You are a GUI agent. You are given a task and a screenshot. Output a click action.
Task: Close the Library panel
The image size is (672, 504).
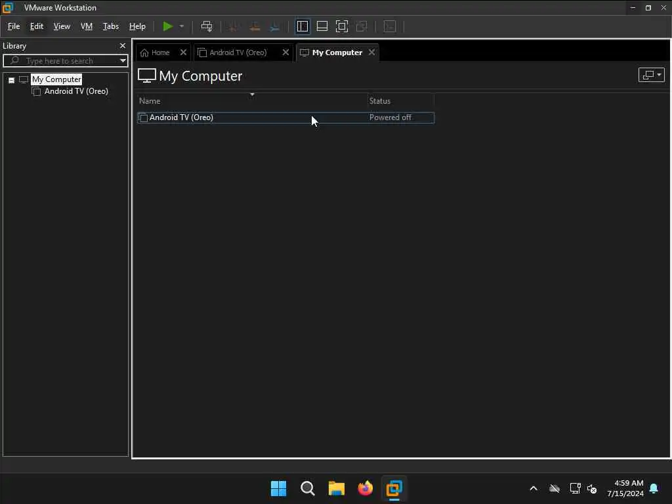click(x=123, y=45)
